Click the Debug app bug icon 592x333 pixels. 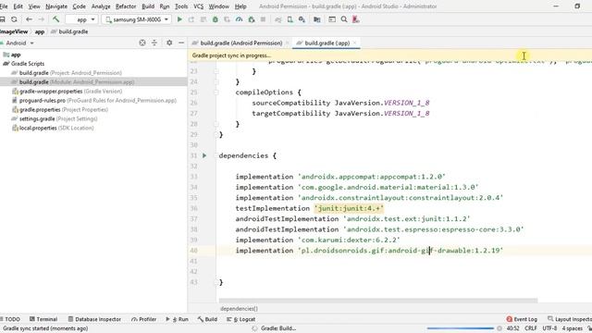pyautogui.click(x=216, y=19)
